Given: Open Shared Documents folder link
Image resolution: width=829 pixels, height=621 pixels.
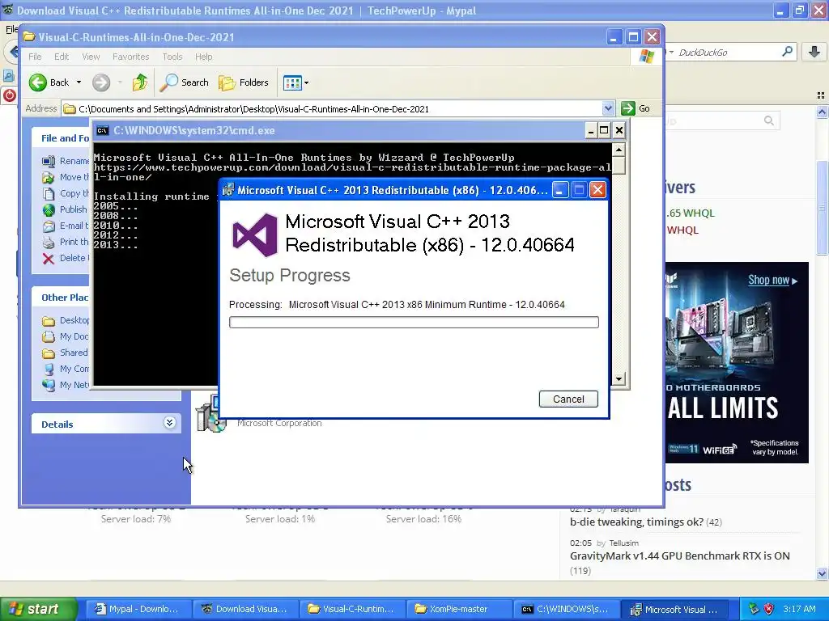Looking at the screenshot, I should click(66, 353).
